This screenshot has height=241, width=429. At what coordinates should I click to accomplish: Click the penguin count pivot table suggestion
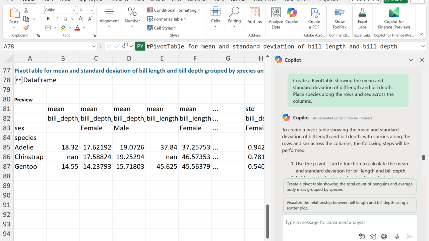pyautogui.click(x=350, y=187)
